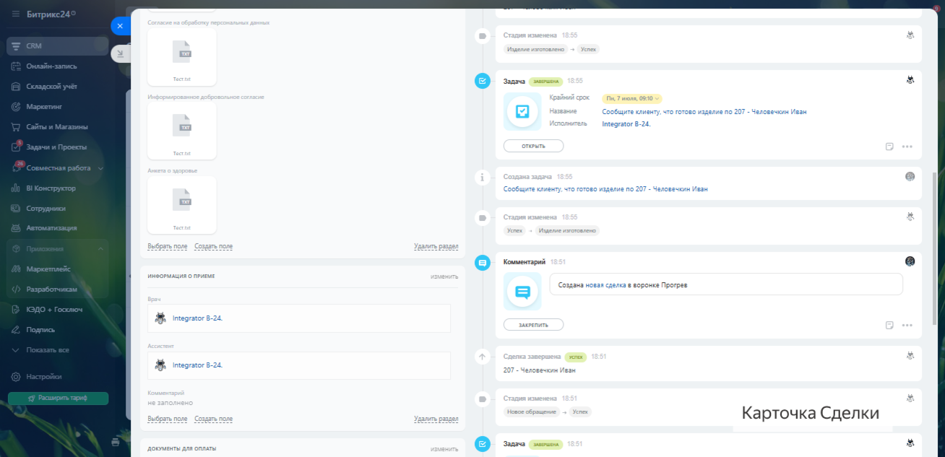This screenshot has width=945, height=457.
Task: Open the Integrator B-24. Исполнитель link in the task
Action: pos(626,124)
